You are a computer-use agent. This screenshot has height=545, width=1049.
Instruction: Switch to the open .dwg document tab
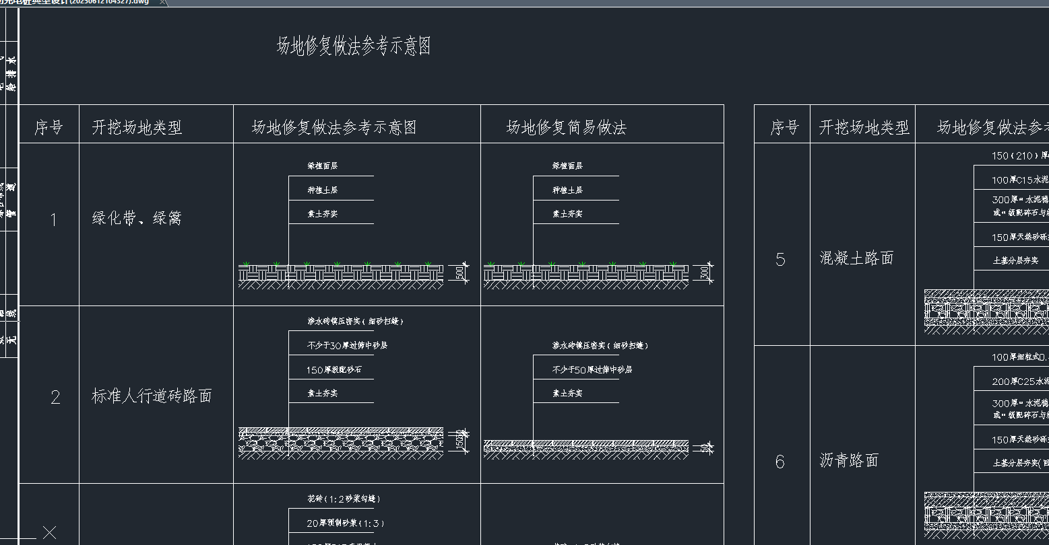pos(74,3)
